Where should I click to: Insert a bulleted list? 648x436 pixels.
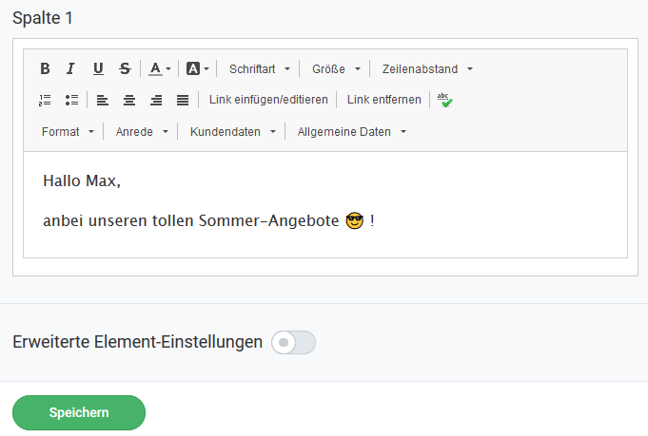coord(71,100)
